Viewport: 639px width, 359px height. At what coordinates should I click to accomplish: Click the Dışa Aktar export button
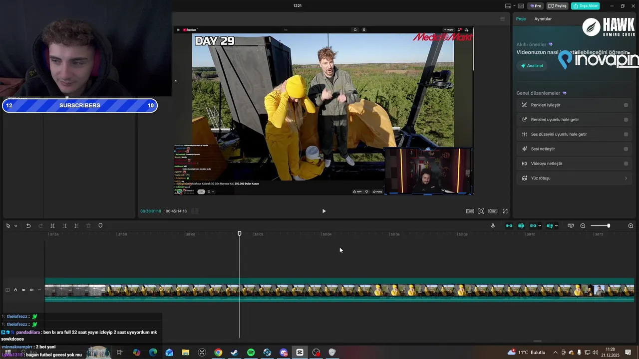pyautogui.click(x=586, y=6)
